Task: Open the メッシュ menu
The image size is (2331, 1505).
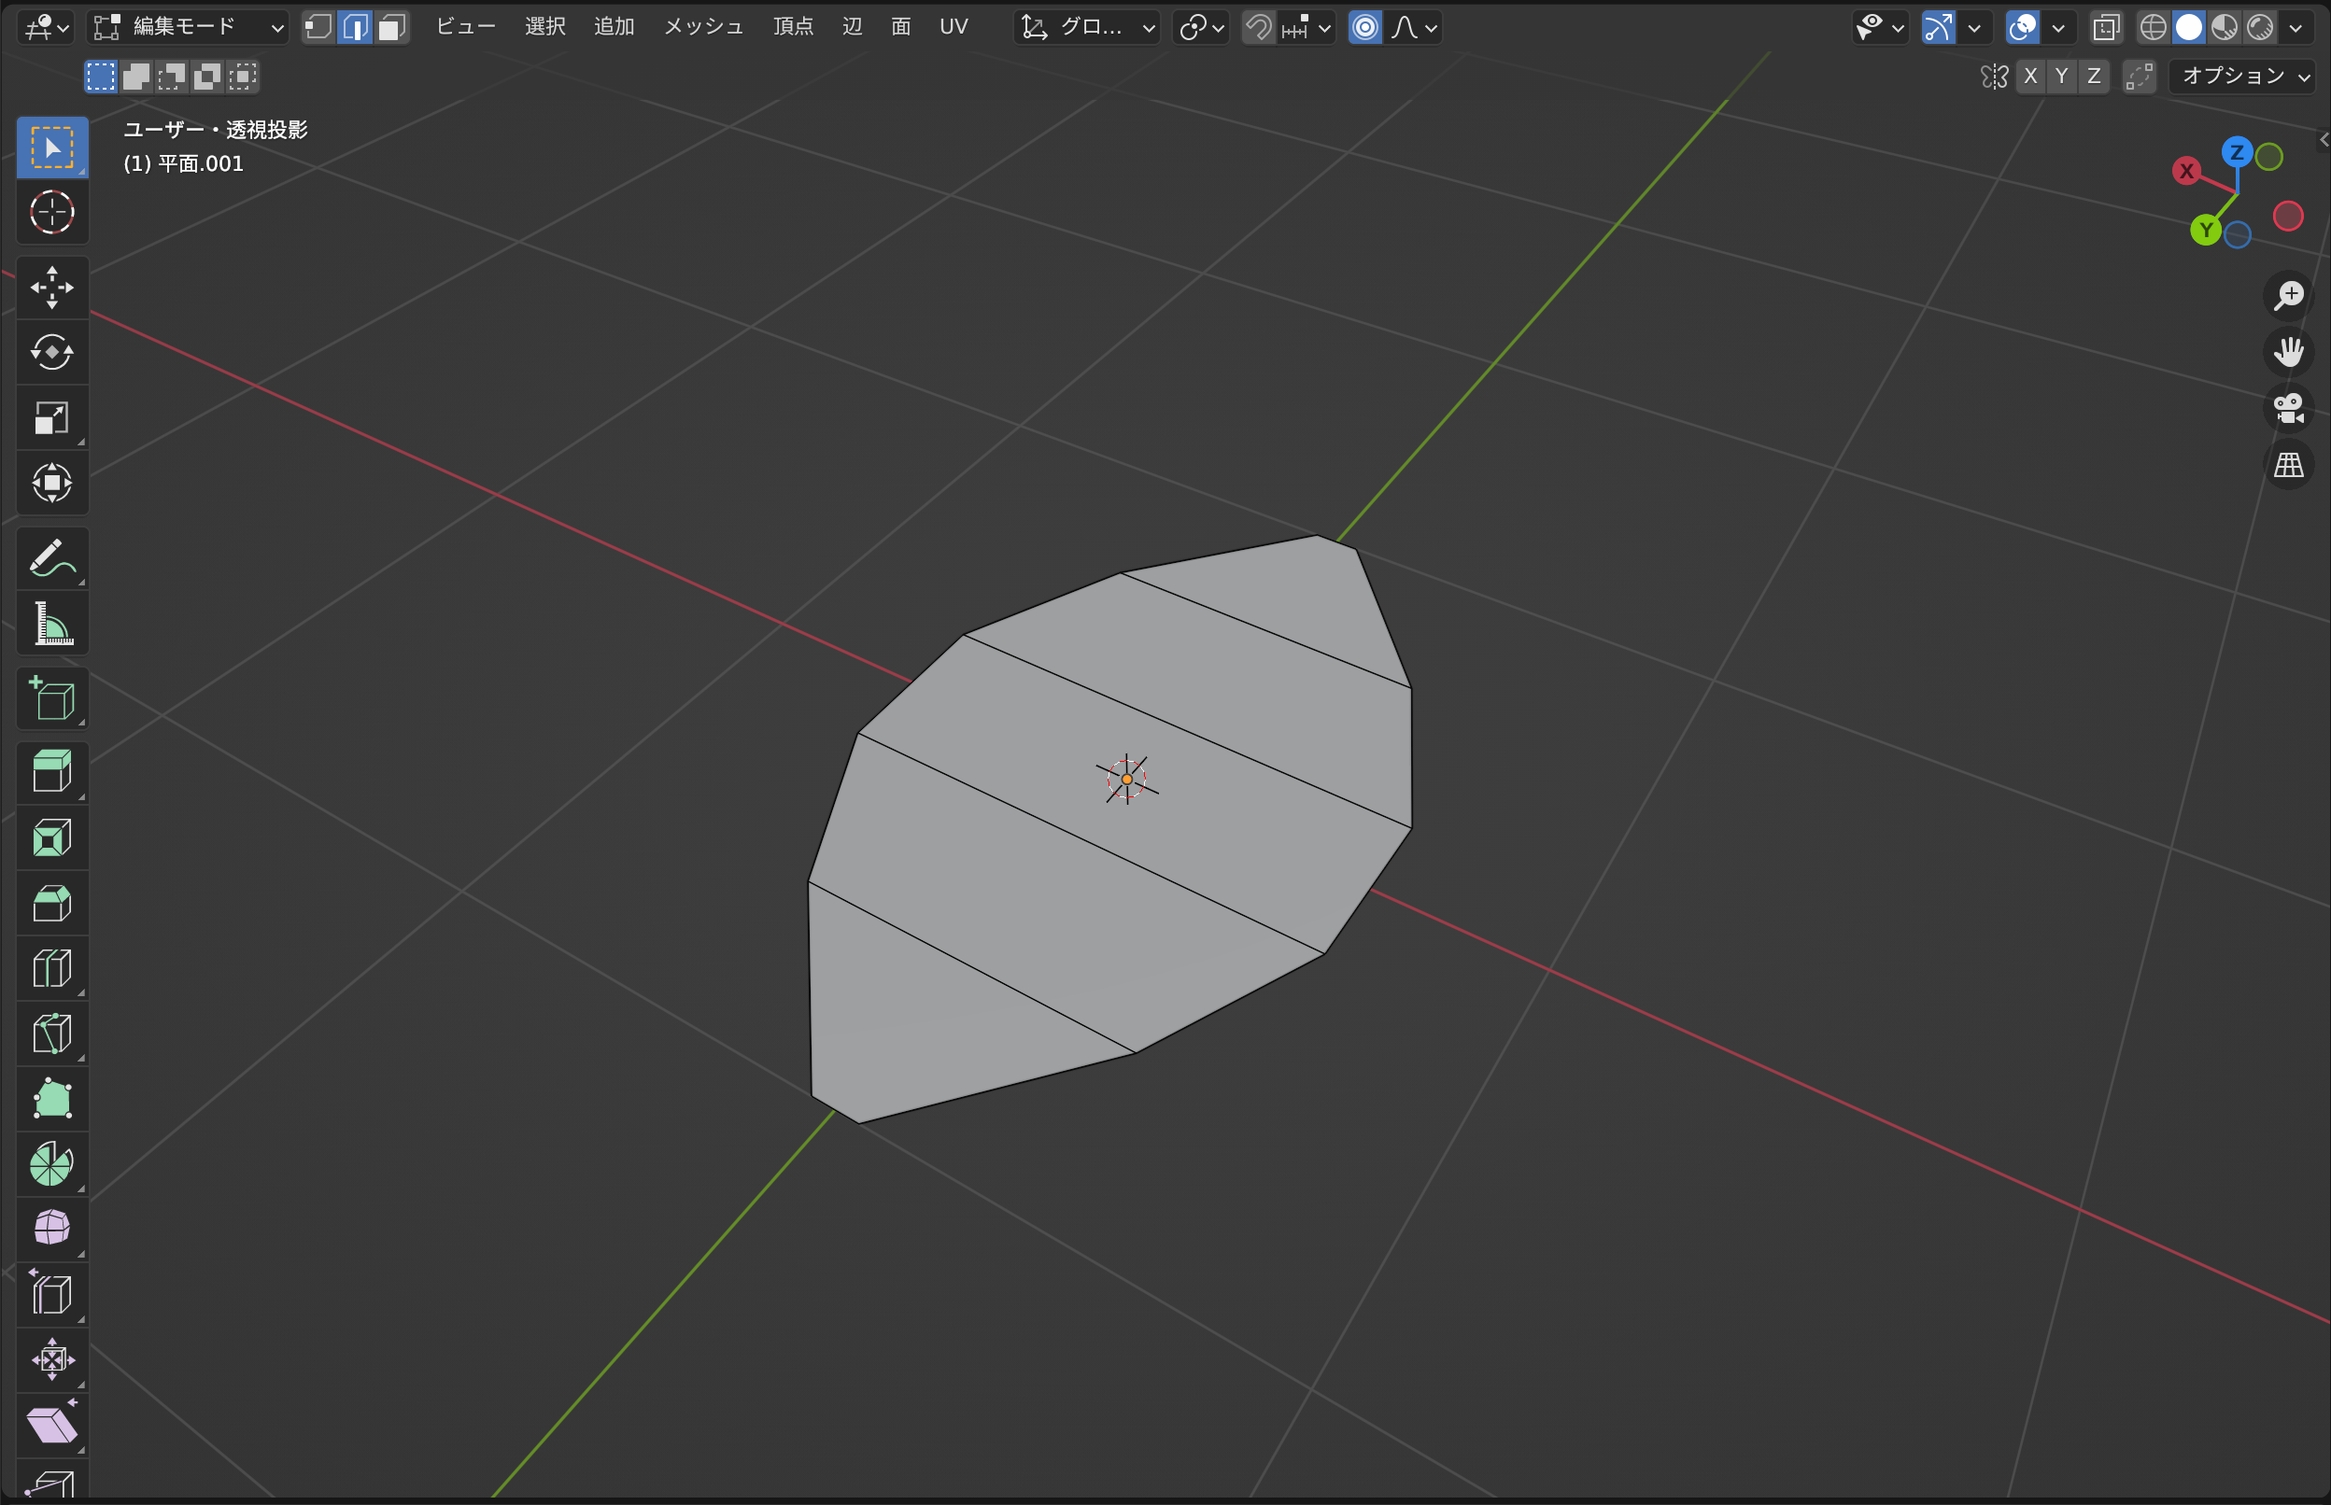Action: click(x=704, y=27)
